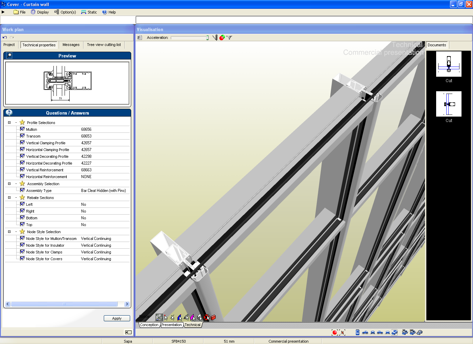Click the 180 degree car rotation icon
Screen dimensions: 473x344
[x=412, y=332]
